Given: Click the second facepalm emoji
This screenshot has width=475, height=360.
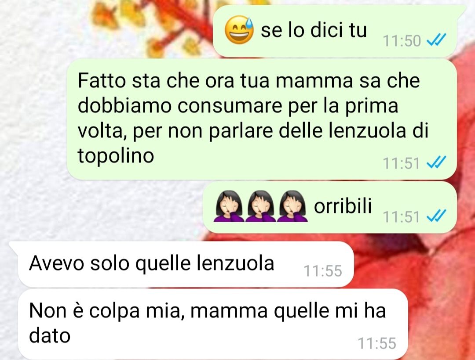Looking at the screenshot, I should pyautogui.click(x=260, y=206).
